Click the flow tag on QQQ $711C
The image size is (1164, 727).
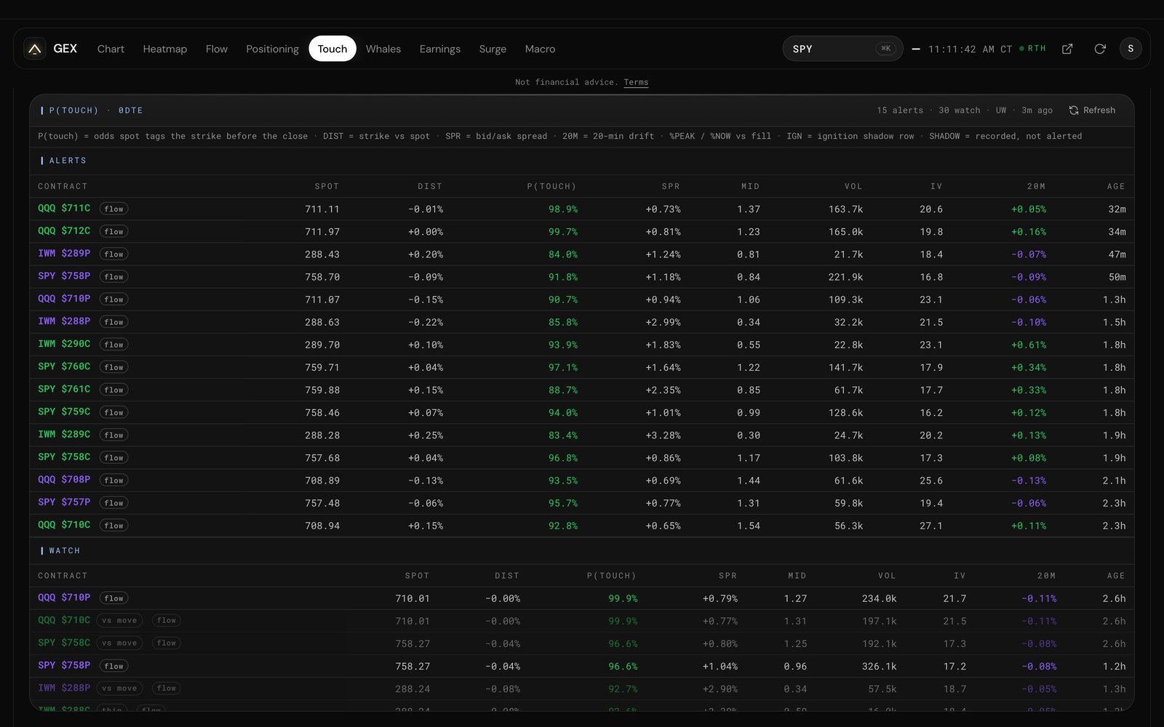pos(114,209)
